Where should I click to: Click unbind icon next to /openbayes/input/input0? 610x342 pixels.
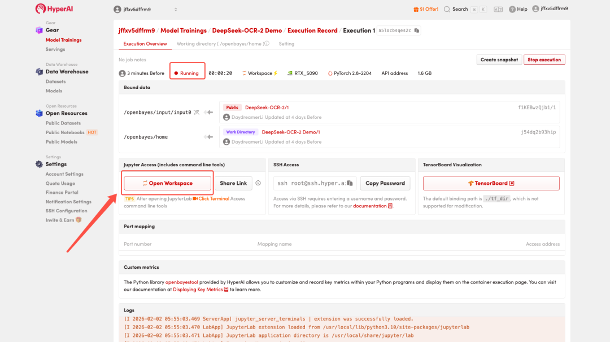(x=197, y=112)
